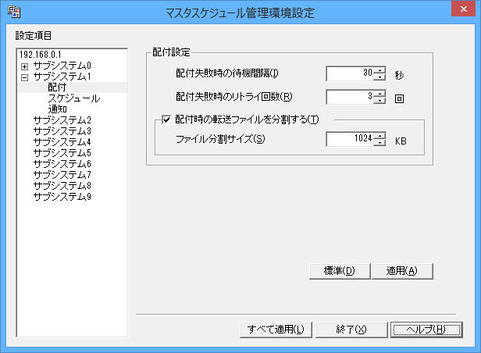Click the 適用(A) button
Image resolution: width=481 pixels, height=353 pixels.
tap(402, 271)
